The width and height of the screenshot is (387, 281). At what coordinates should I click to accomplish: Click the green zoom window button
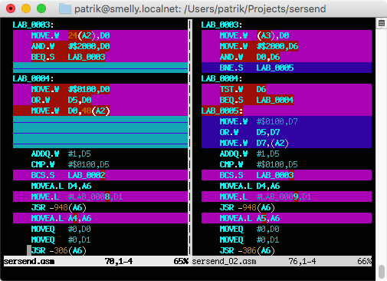[x=41, y=8]
